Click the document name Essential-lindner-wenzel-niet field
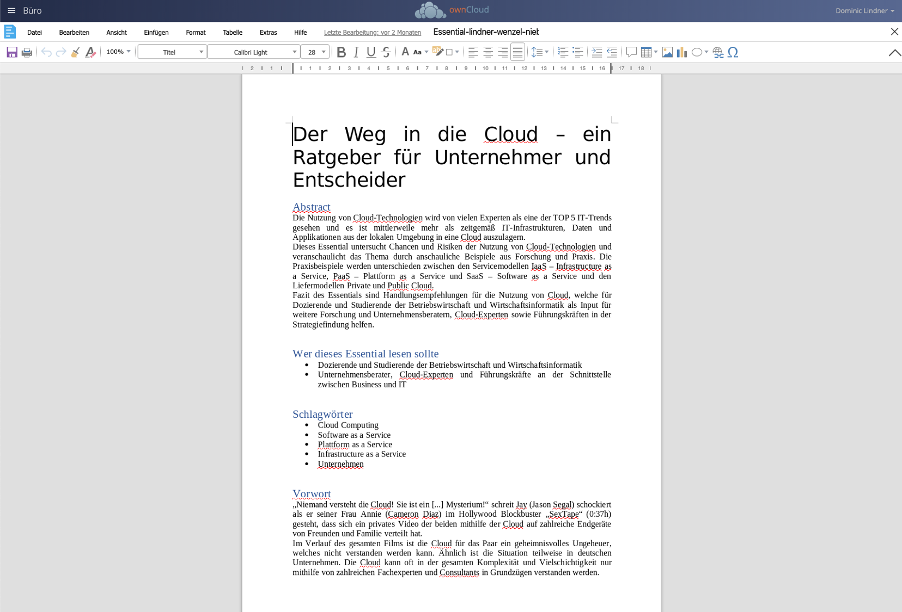902x612 pixels. (486, 32)
